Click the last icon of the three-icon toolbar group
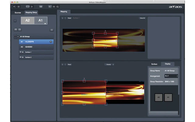This screenshot has height=122, width=195. click(x=58, y=7)
